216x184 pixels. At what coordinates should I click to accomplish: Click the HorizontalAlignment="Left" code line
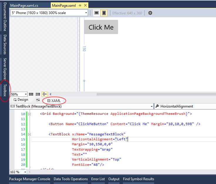tap(100, 139)
